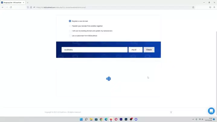Open the browser hamburger menu
Viewport: 217px width, 122px height.
click(214, 7)
